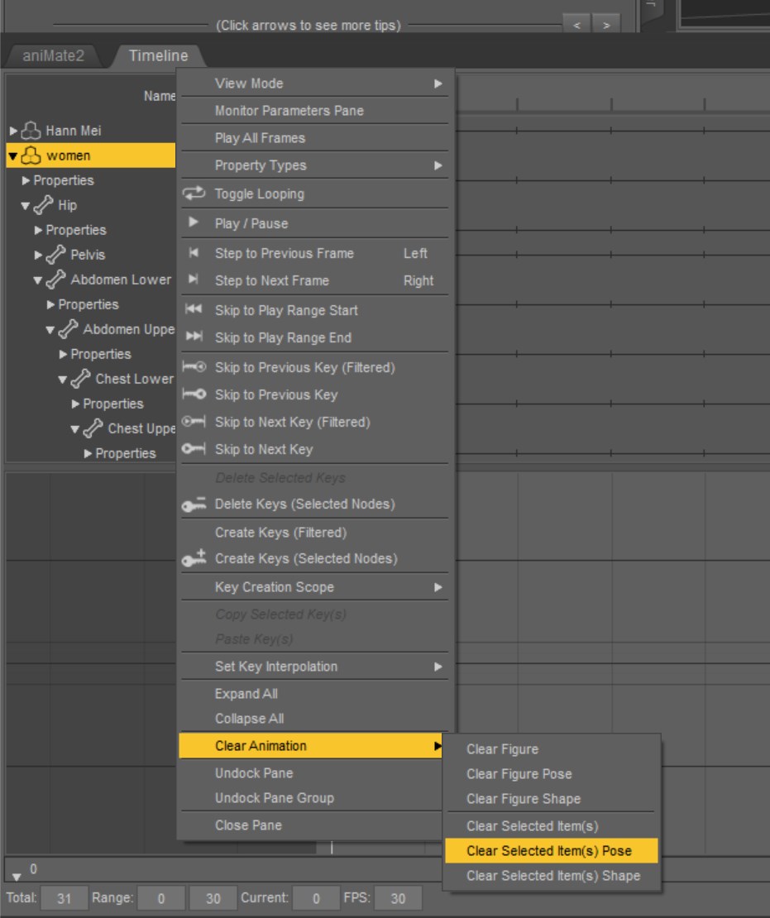Show the next tip with right arrow
The image size is (770, 918).
[x=606, y=25]
